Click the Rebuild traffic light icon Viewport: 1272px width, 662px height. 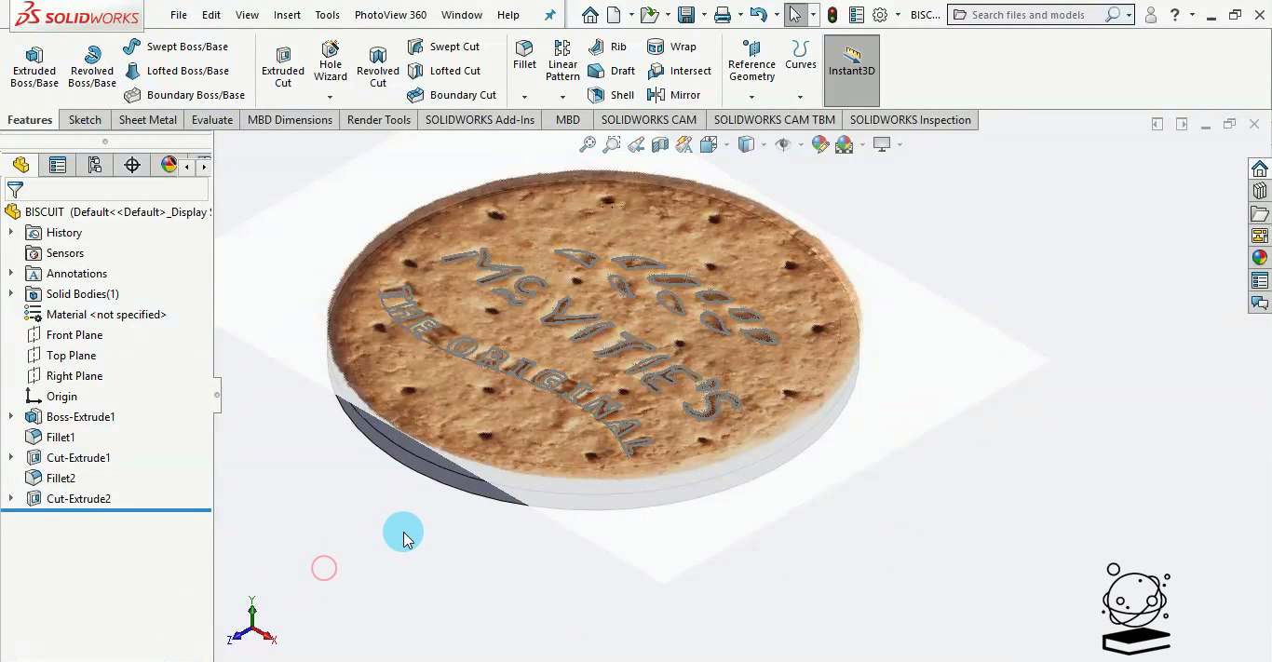[x=832, y=15]
